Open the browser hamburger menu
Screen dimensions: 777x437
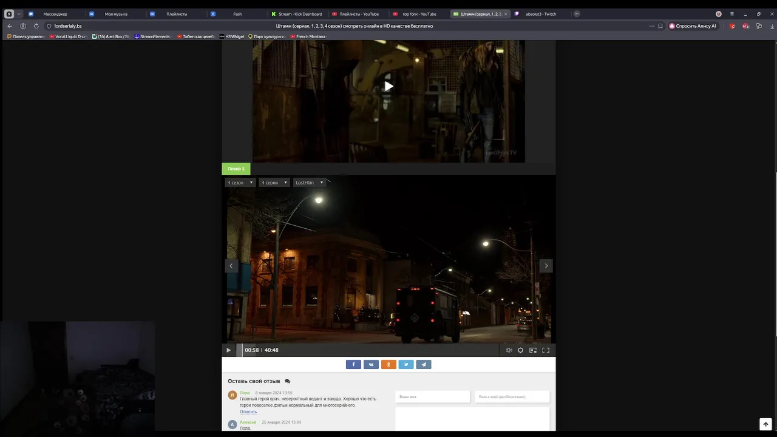coord(732,14)
